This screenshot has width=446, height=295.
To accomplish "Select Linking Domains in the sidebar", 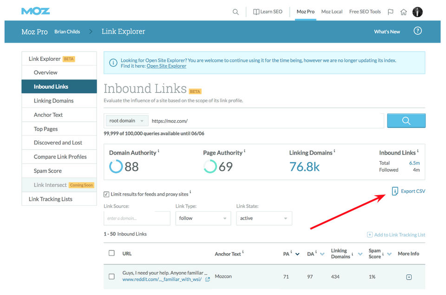I will pyautogui.click(x=53, y=101).
